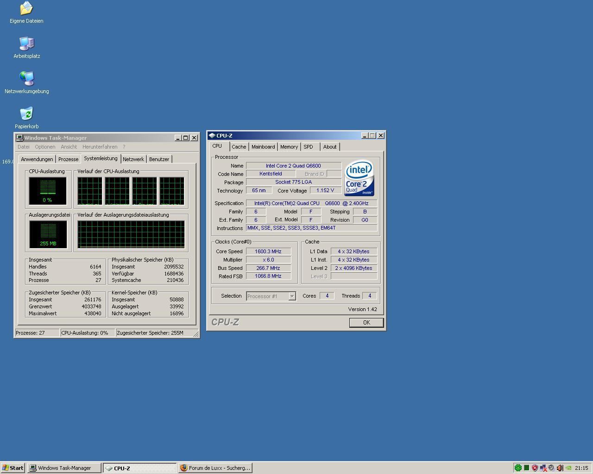Click the grey speaker-like tray icon

tap(551, 468)
